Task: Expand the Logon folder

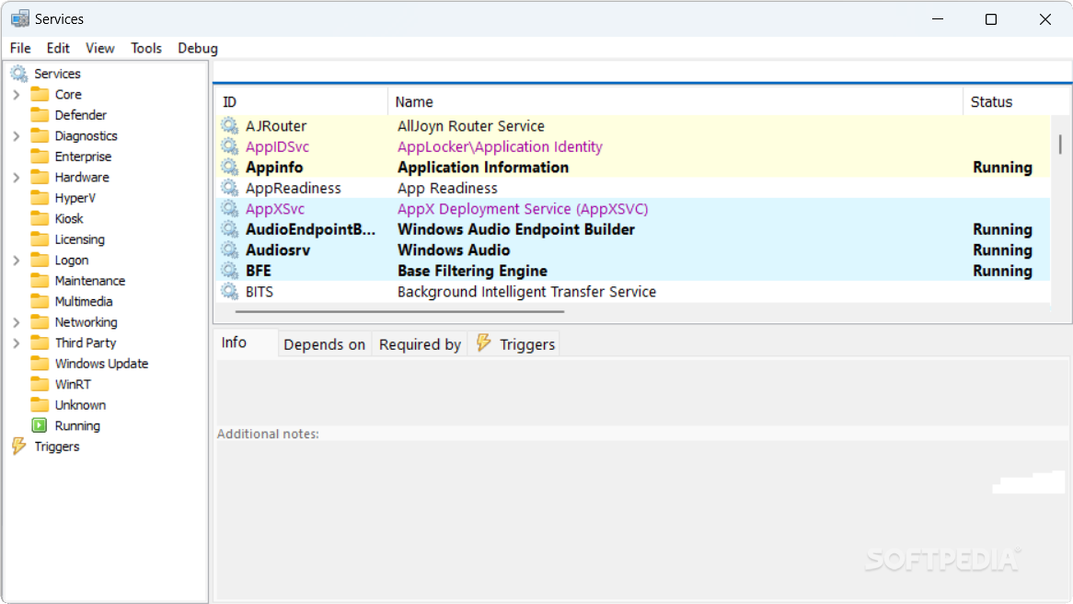Action: point(17,261)
